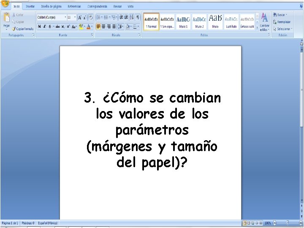
Task: Apply the Título 1 style
Action: [x=183, y=22]
